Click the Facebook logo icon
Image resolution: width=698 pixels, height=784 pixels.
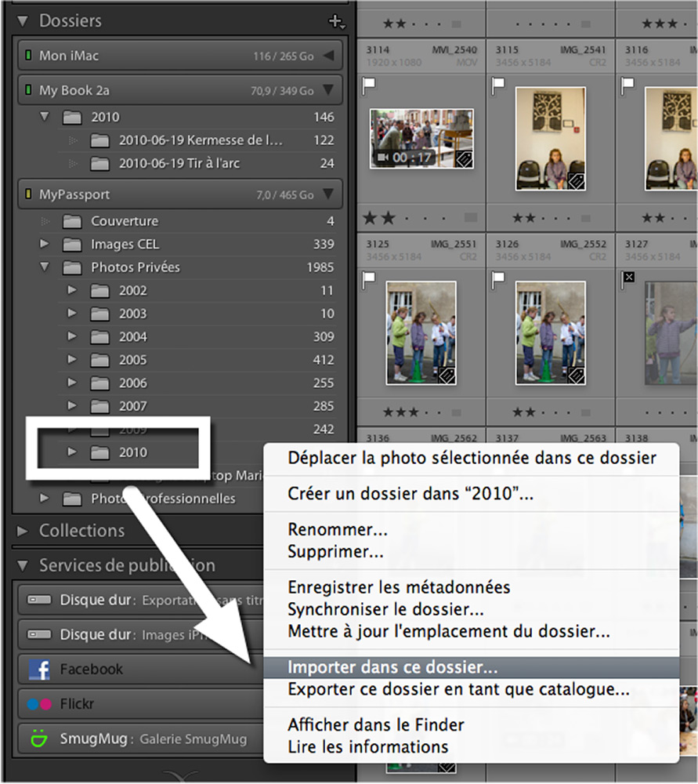[x=39, y=669]
